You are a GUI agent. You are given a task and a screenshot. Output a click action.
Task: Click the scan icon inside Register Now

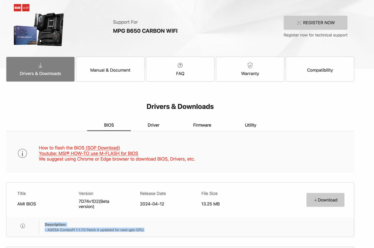[299, 23]
